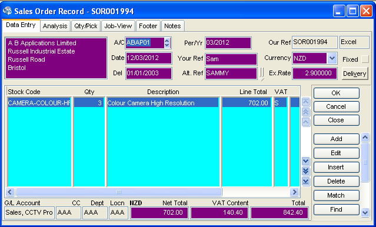This screenshot has height=227, width=376.
Task: Open the Currency NZD dropdown
Action: (332, 58)
